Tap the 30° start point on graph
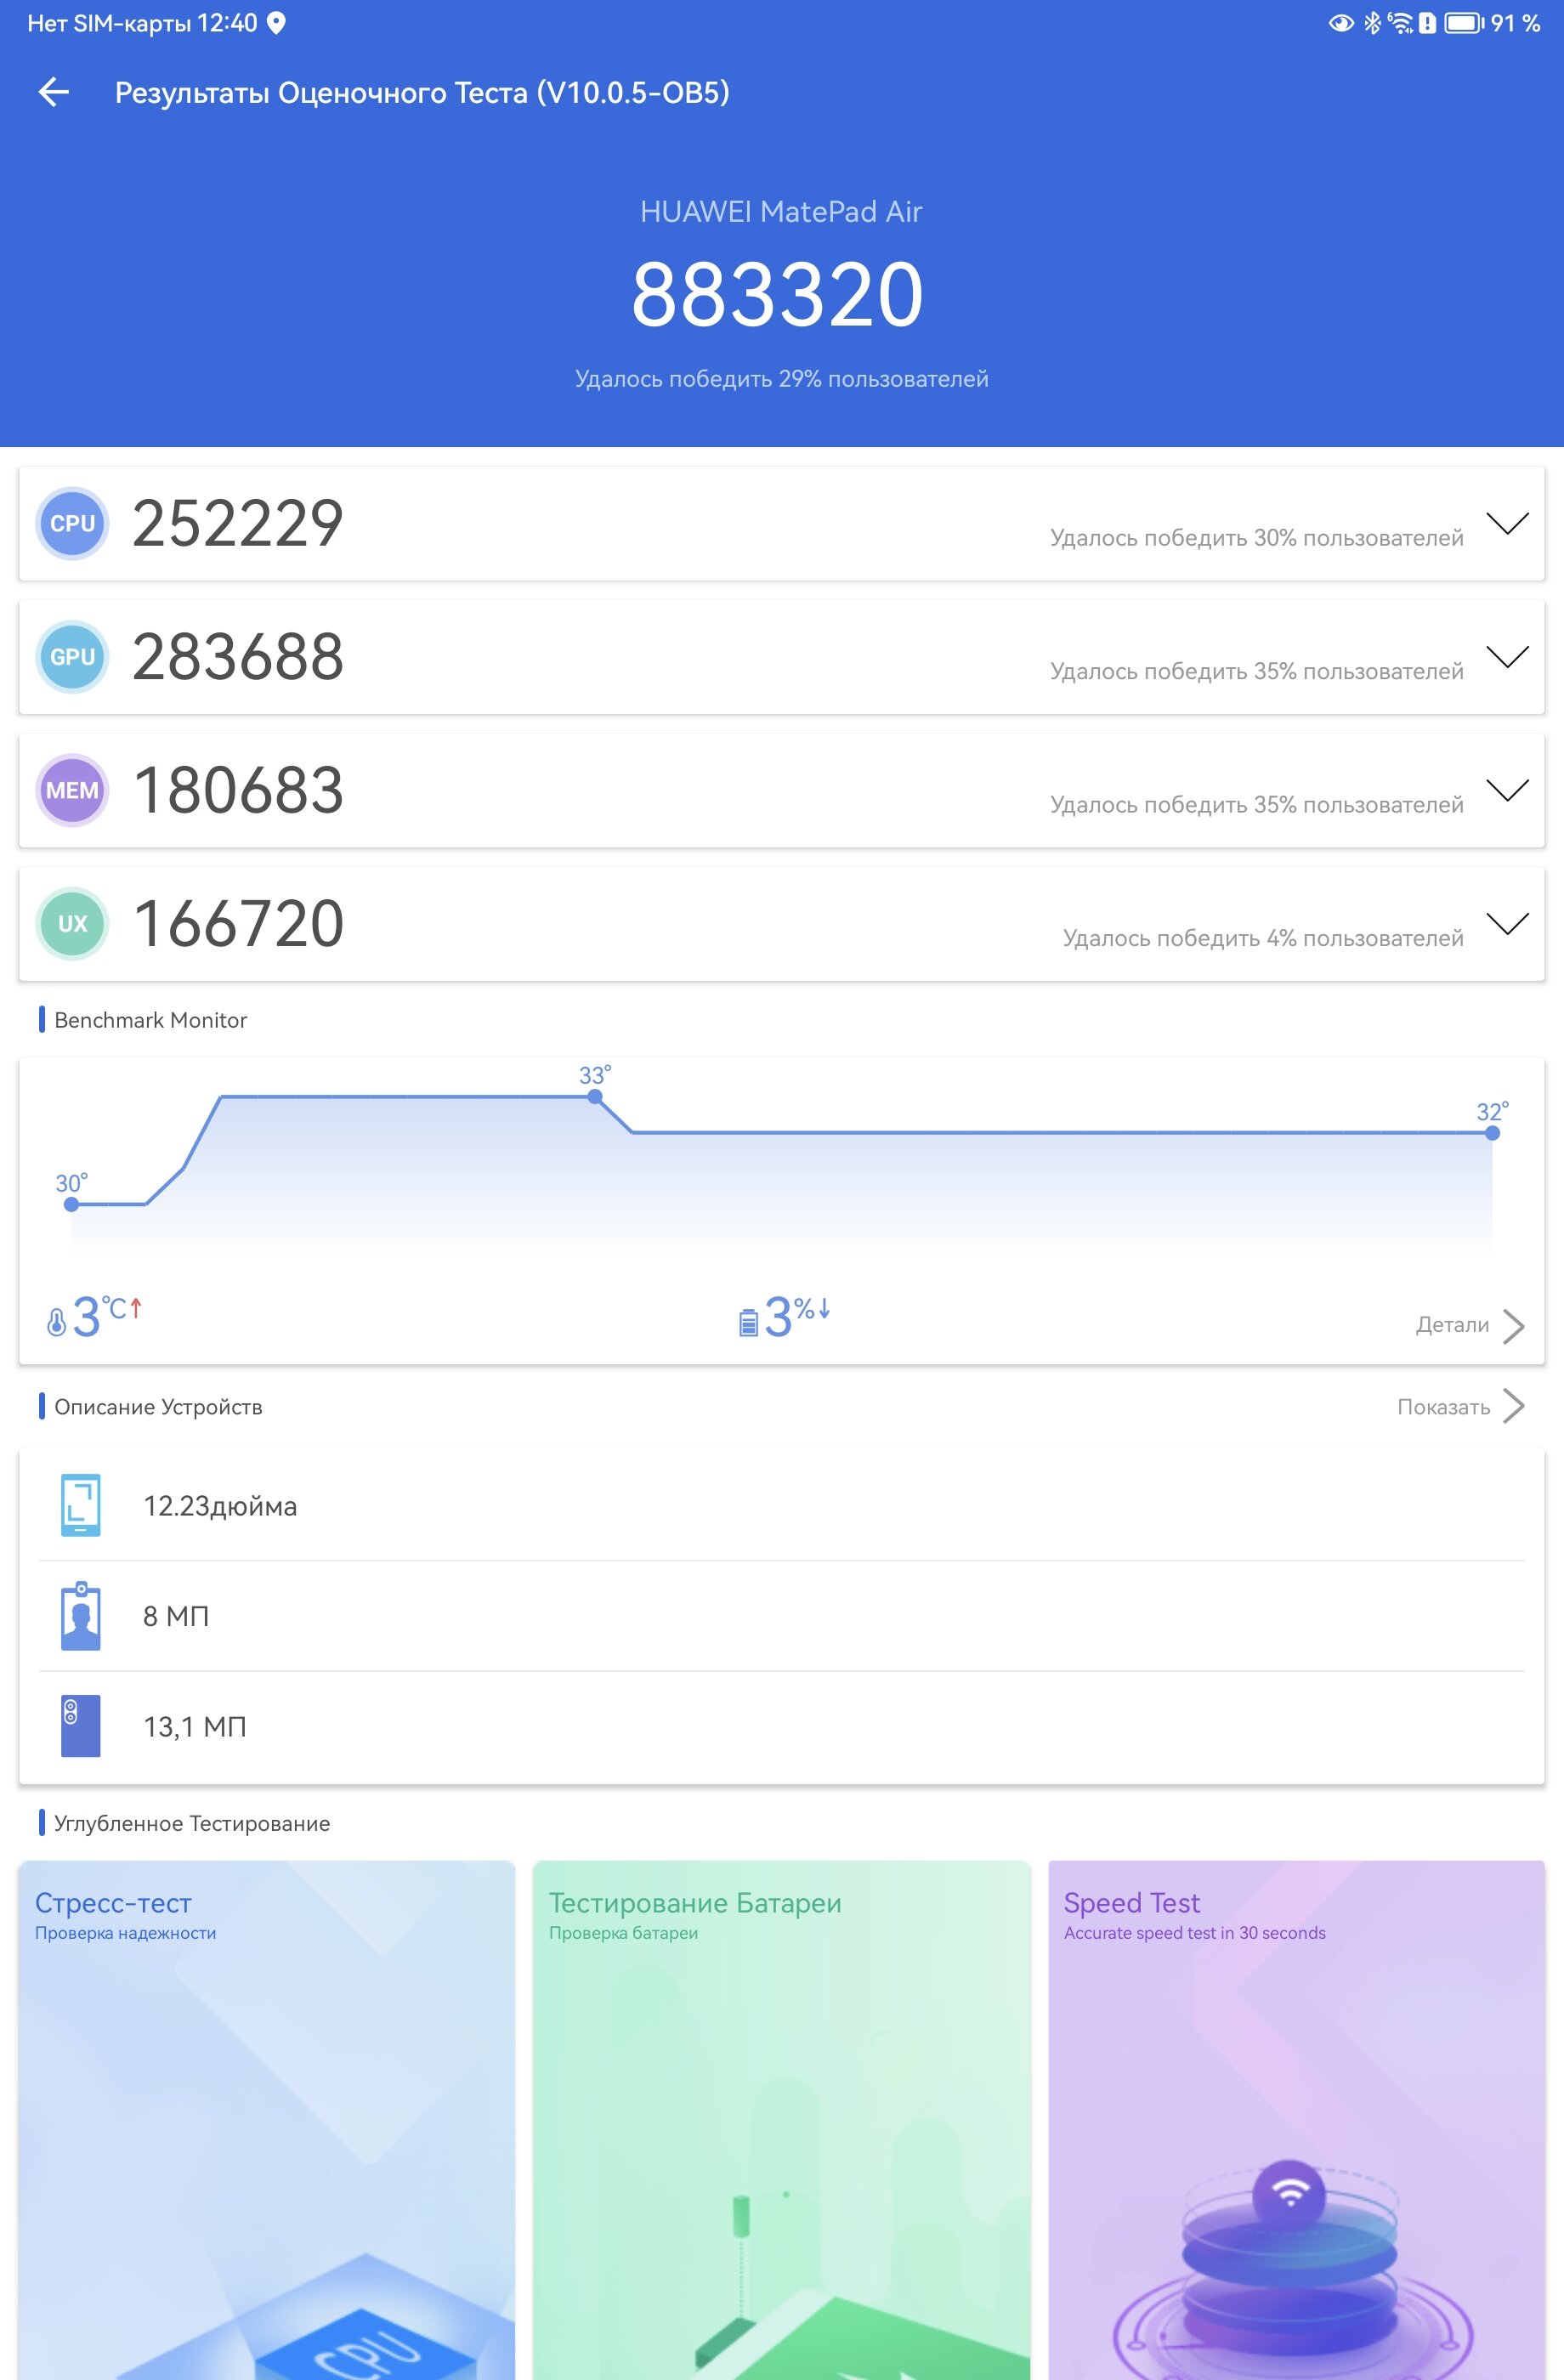The image size is (1564, 2380). pyautogui.click(x=71, y=1204)
